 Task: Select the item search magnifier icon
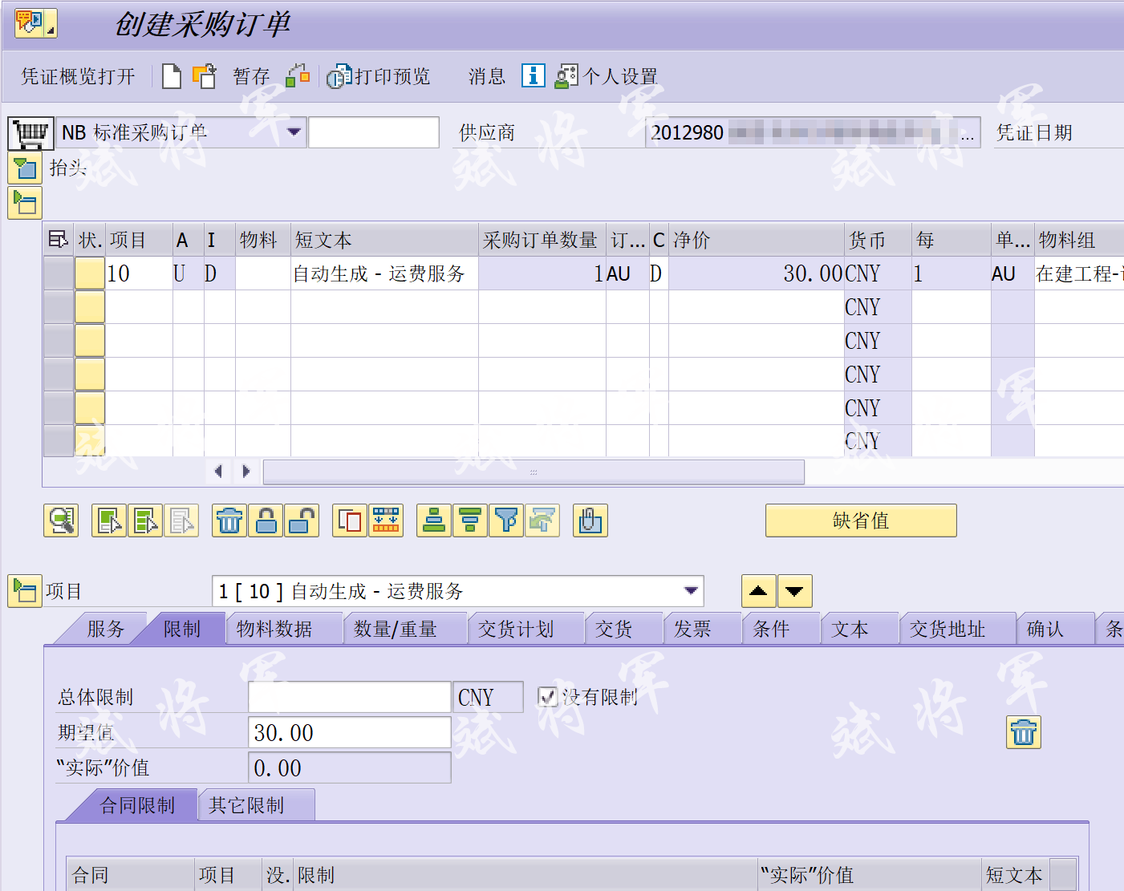click(x=60, y=520)
